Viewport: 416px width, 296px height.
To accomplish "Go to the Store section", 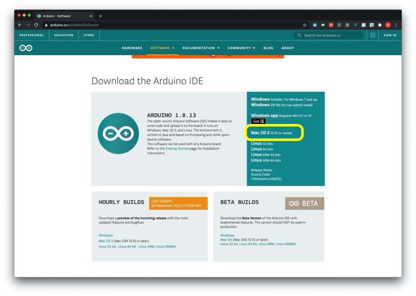I will pyautogui.click(x=89, y=35).
